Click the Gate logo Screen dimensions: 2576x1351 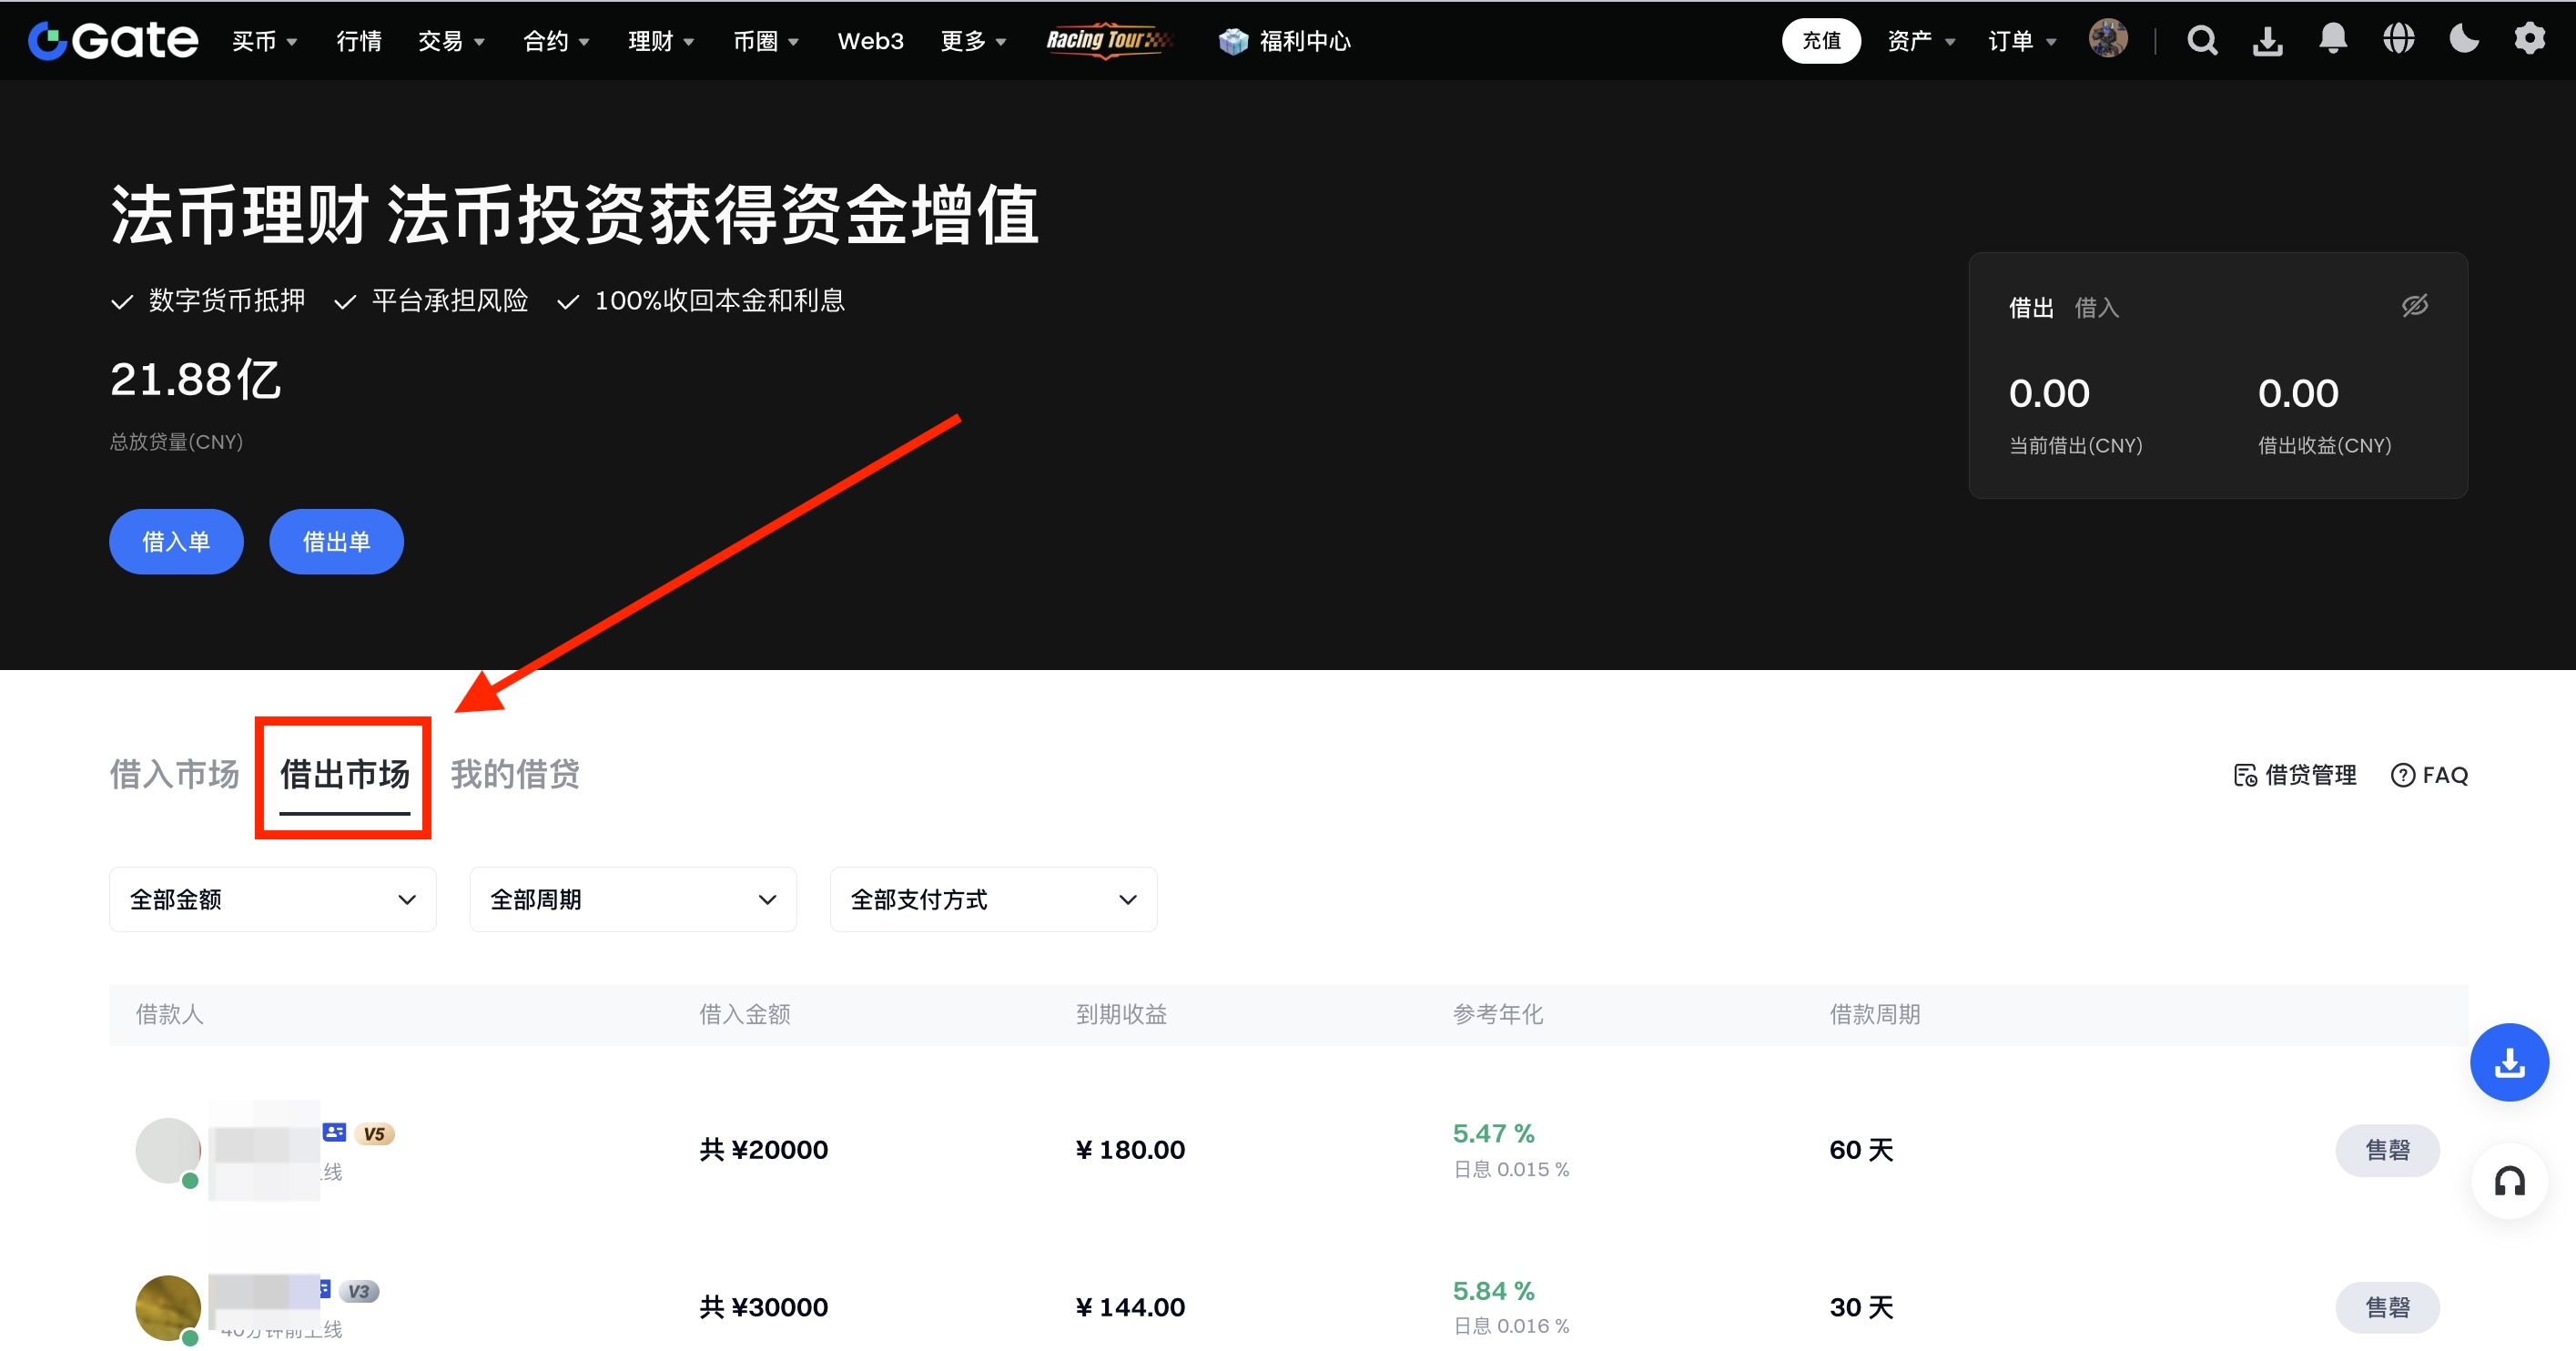pos(113,41)
